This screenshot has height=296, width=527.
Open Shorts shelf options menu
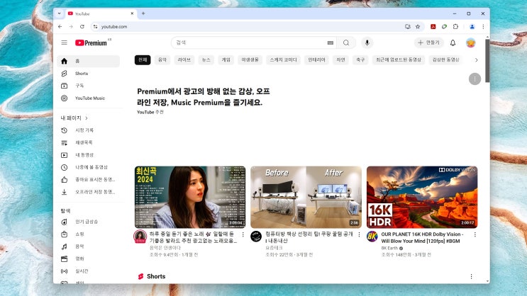point(471,276)
